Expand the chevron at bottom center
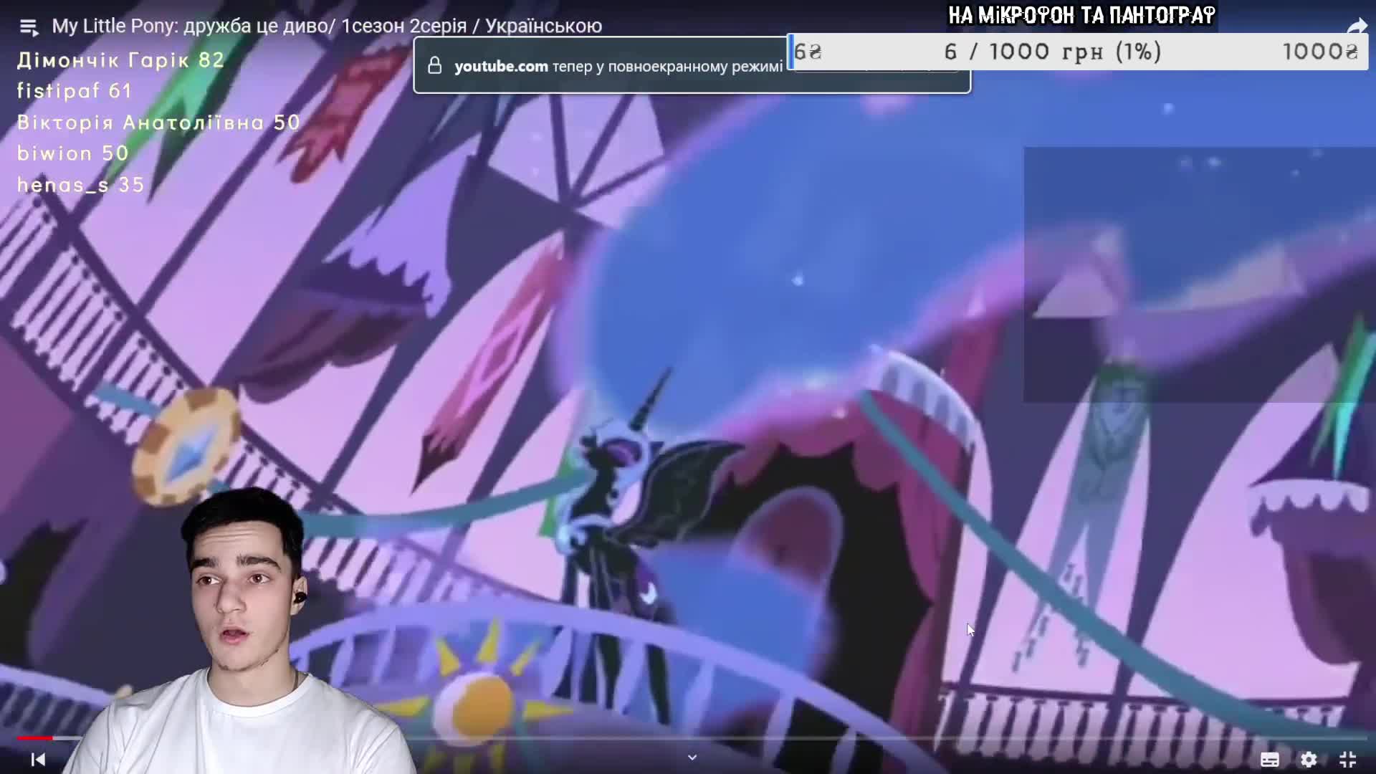The height and width of the screenshot is (774, 1376). pos(692,758)
